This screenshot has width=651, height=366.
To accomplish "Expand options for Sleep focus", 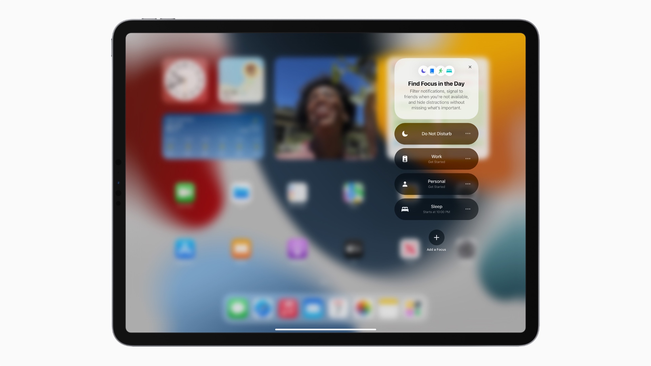I will pos(468,209).
